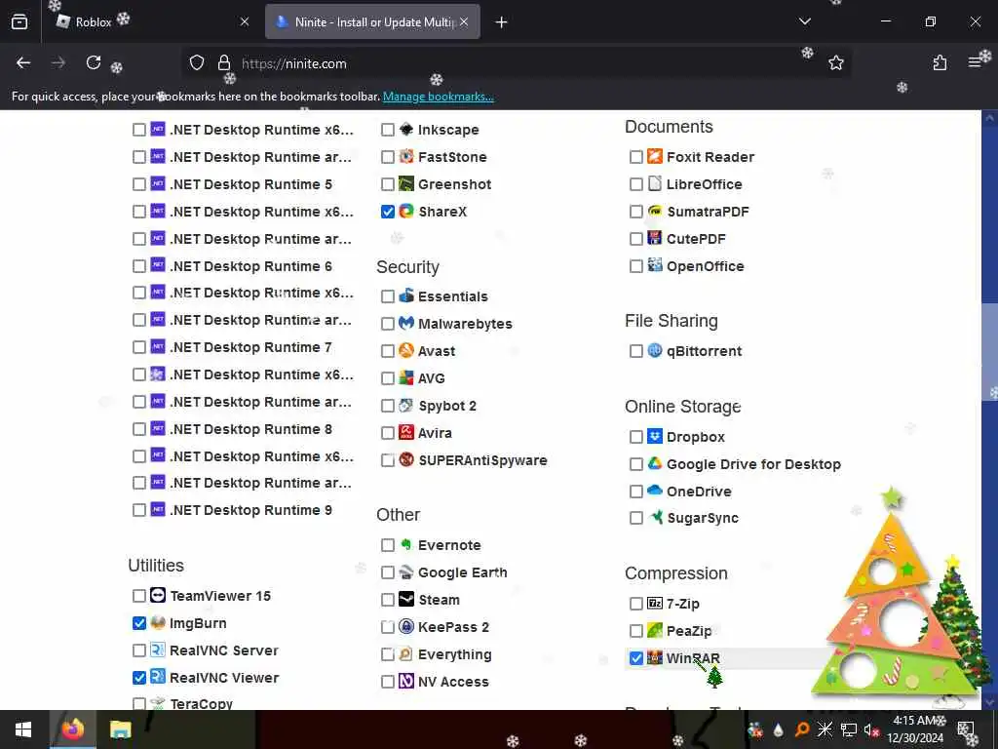Click the ninite.com address bar
Viewport: 998px width, 749px height.
516,63
